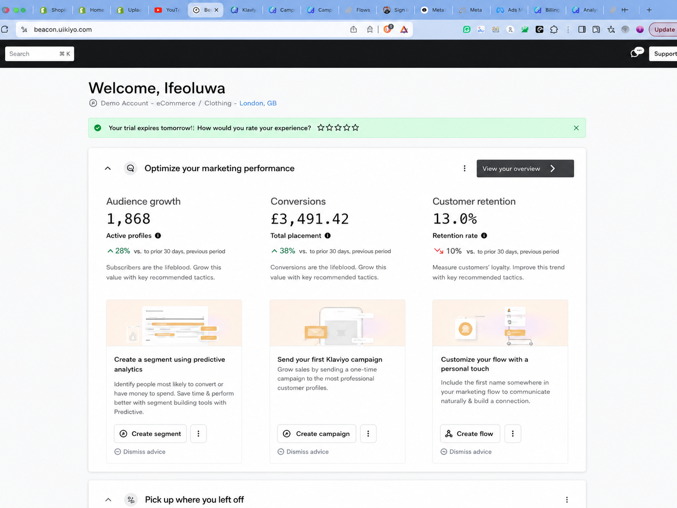Click the account icon before Demo Account
677x508 pixels.
point(93,103)
